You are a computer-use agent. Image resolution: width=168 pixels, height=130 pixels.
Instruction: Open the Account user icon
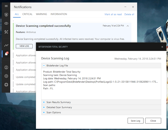click(x=6, y=68)
